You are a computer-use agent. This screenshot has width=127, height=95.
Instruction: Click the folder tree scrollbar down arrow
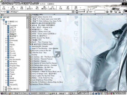tap(27, 90)
